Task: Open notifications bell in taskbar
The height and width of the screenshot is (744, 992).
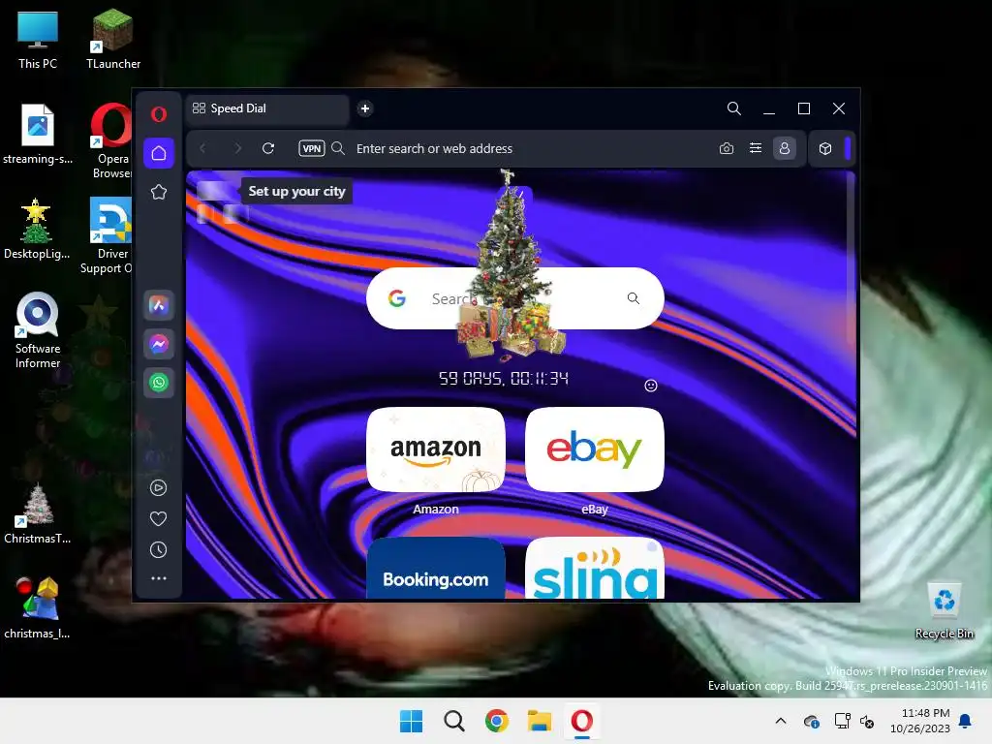Action: (x=966, y=721)
